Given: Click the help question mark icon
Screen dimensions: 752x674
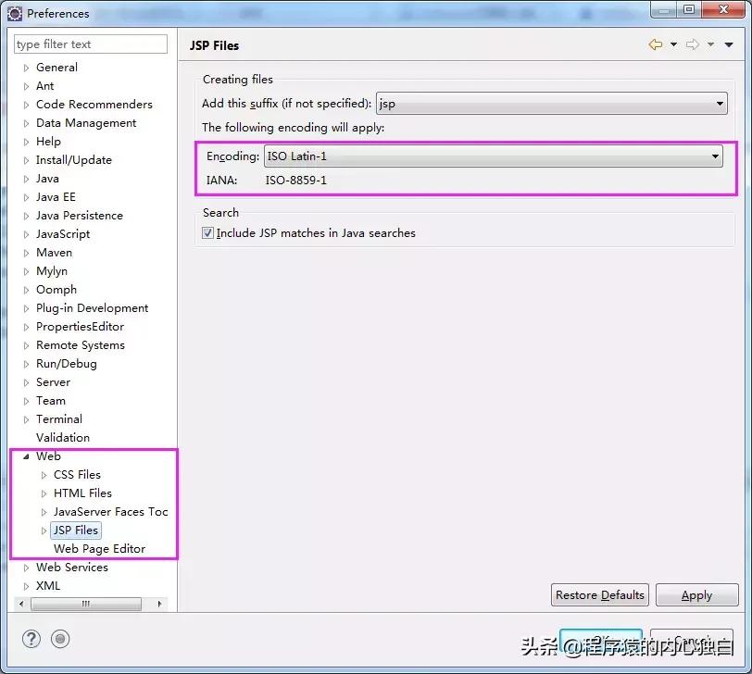Looking at the screenshot, I should (x=31, y=639).
